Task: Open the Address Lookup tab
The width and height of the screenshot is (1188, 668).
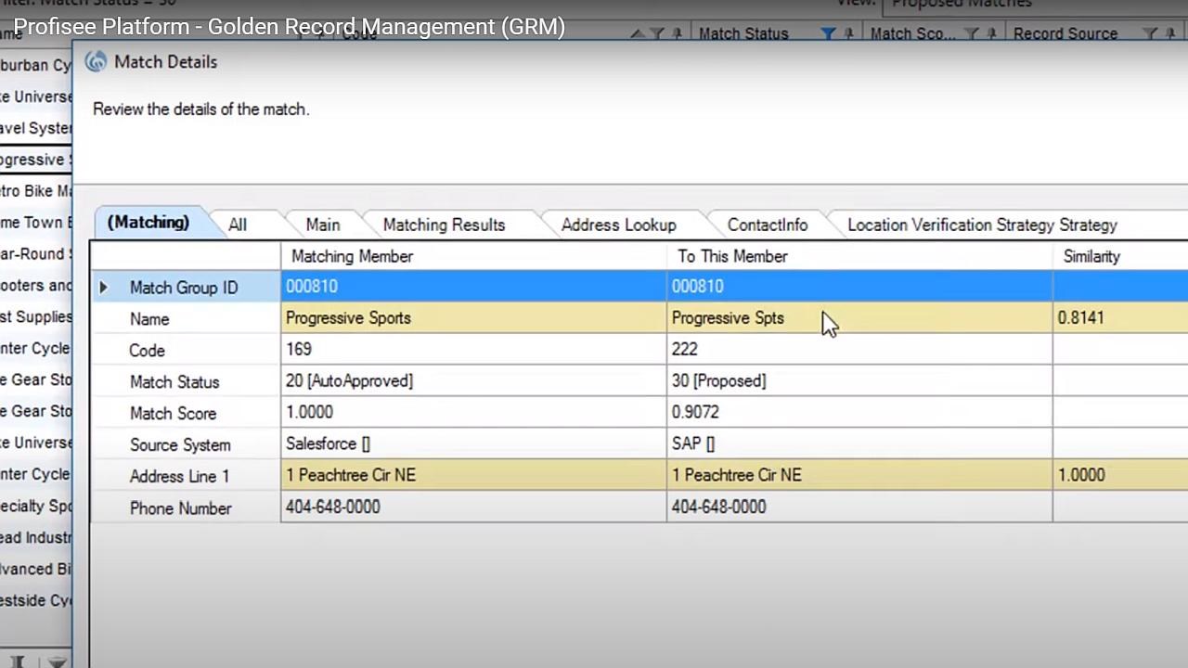Action: [x=618, y=225]
